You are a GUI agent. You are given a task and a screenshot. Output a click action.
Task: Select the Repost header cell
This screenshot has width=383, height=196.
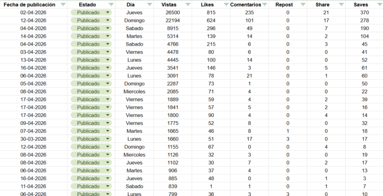(288, 5)
